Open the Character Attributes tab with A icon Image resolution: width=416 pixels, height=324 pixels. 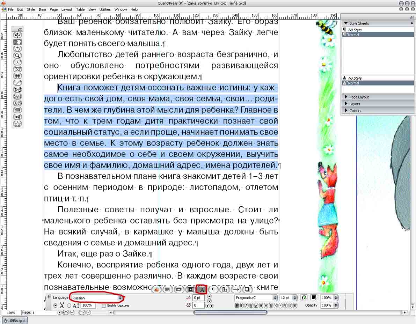pyautogui.click(x=202, y=289)
